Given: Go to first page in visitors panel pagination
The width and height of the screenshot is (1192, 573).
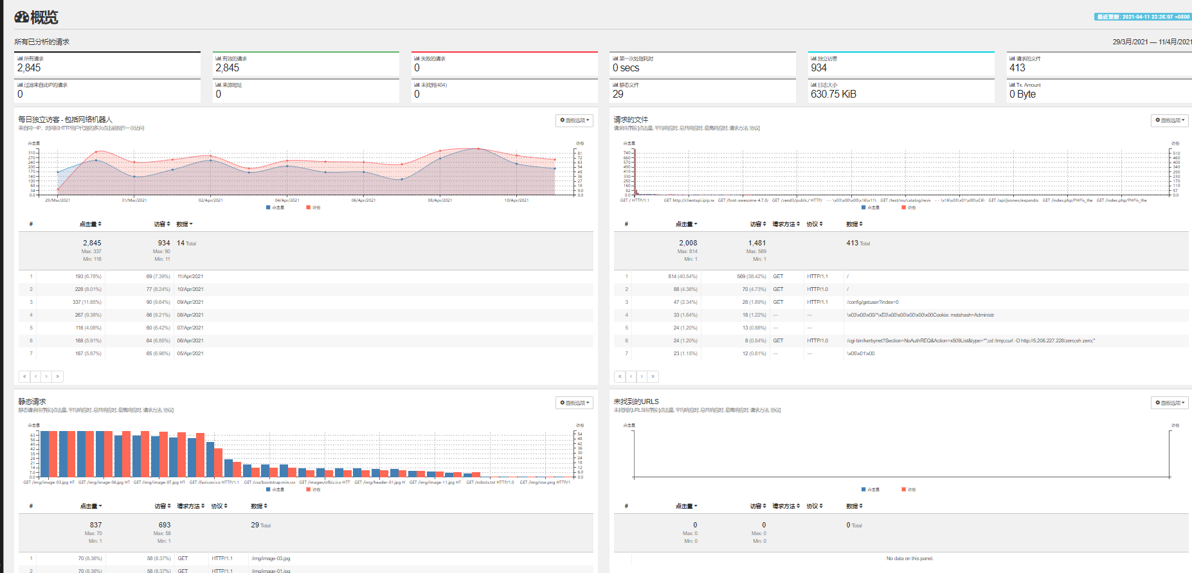Looking at the screenshot, I should pyautogui.click(x=24, y=376).
